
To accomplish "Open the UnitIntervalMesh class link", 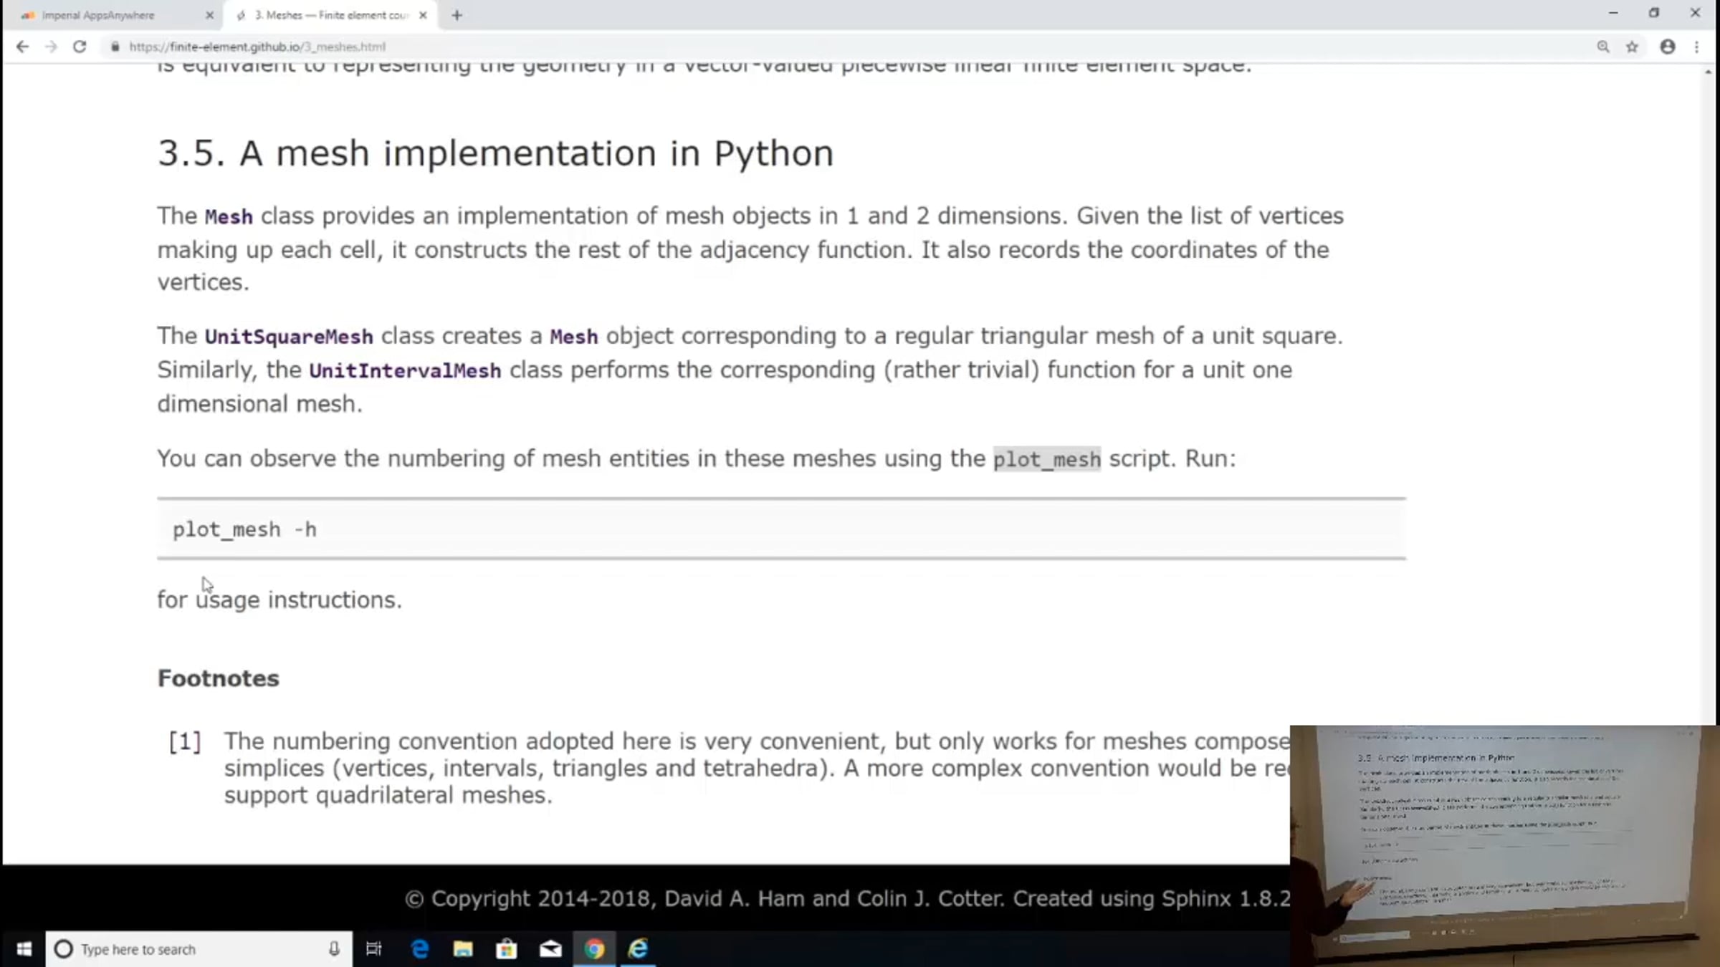I will (x=405, y=371).
